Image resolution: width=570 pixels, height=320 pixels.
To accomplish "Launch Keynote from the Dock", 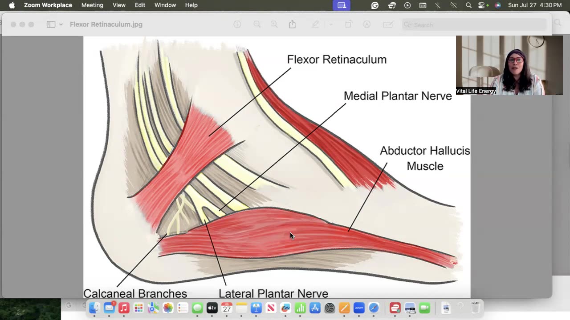I will tap(256, 308).
